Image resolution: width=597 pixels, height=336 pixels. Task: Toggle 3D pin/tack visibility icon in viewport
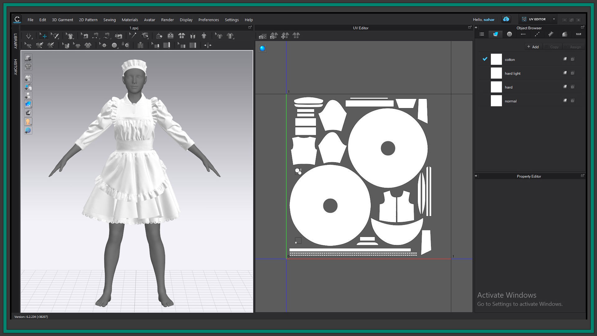tap(28, 87)
